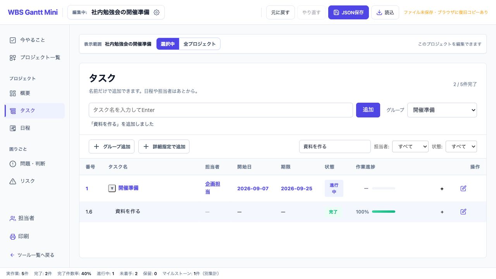Focus the タスク名を入力してEnter field

point(221,110)
